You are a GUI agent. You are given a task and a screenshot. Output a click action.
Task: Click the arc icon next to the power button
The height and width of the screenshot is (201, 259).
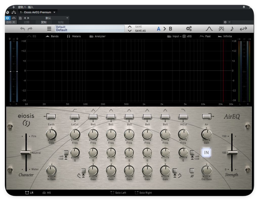[14, 18]
